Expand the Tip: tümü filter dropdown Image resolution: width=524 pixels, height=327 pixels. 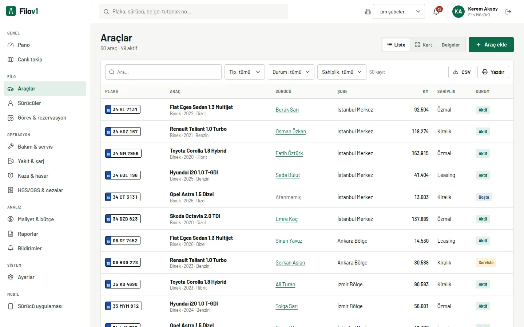point(245,72)
